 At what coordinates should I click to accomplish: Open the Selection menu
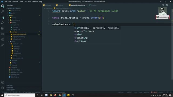pyautogui.click(x=15, y=2)
